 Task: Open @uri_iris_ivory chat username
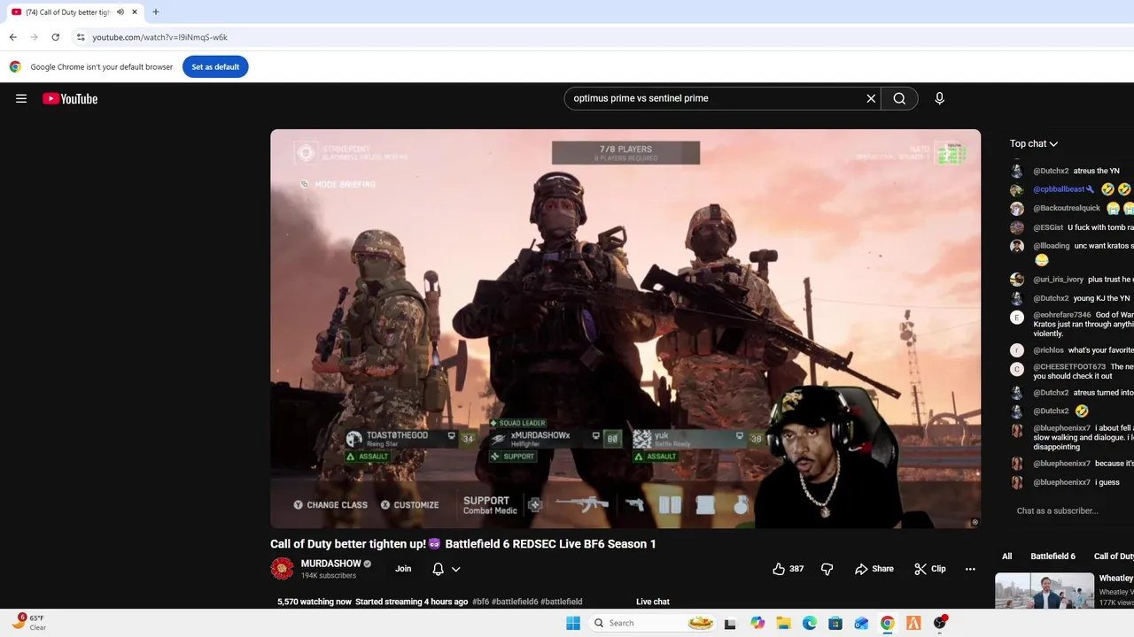(1058, 280)
